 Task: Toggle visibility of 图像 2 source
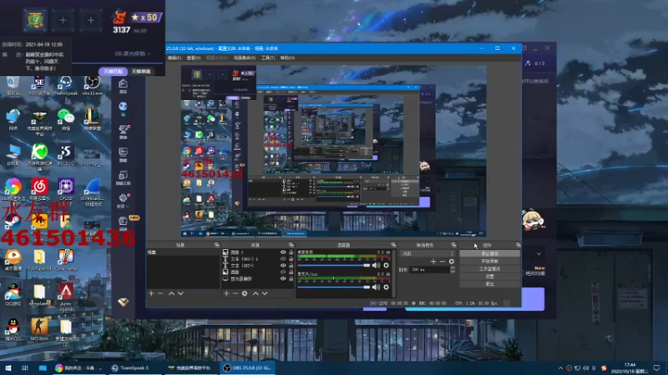coord(283,252)
